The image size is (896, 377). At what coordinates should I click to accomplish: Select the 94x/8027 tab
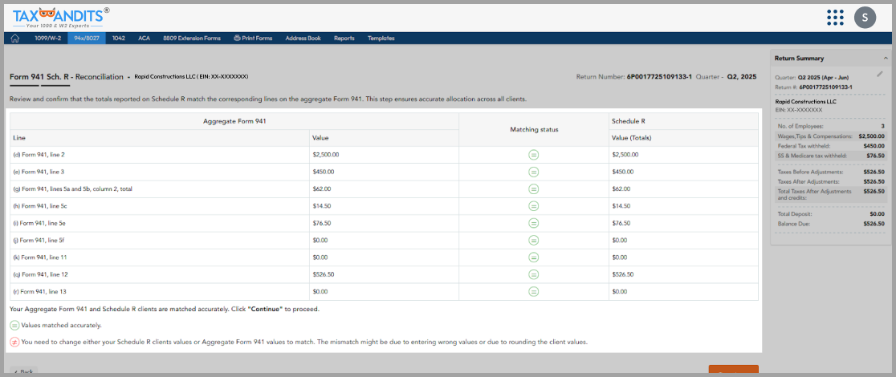(x=86, y=38)
